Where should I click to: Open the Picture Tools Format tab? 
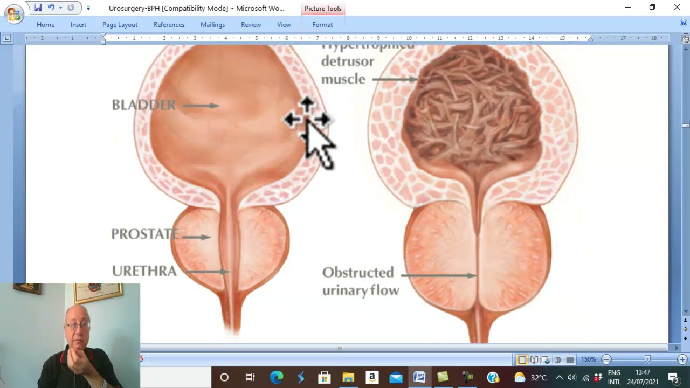pos(322,25)
